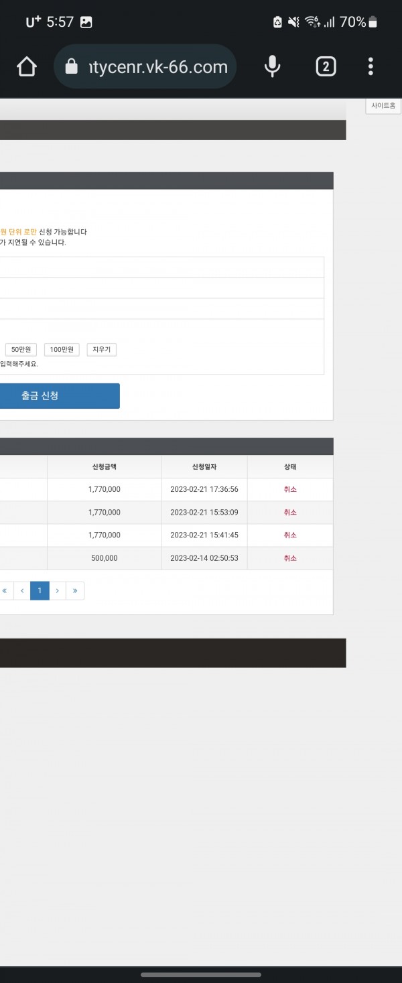Image resolution: width=402 pixels, height=983 pixels.
Task: Tap the battery icon in status bar
Action: pos(373,22)
